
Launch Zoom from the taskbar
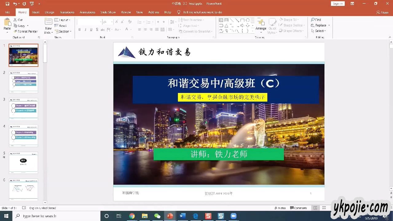click(x=234, y=216)
